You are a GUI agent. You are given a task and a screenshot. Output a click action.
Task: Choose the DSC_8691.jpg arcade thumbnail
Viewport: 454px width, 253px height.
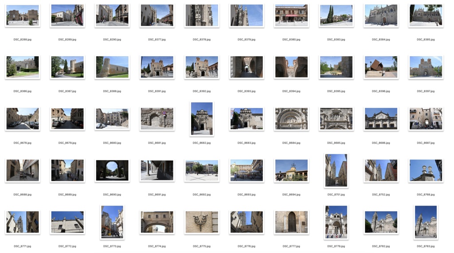[x=157, y=170]
